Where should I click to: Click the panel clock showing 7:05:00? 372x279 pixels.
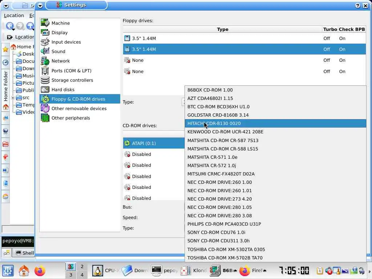pyautogui.click(x=294, y=270)
